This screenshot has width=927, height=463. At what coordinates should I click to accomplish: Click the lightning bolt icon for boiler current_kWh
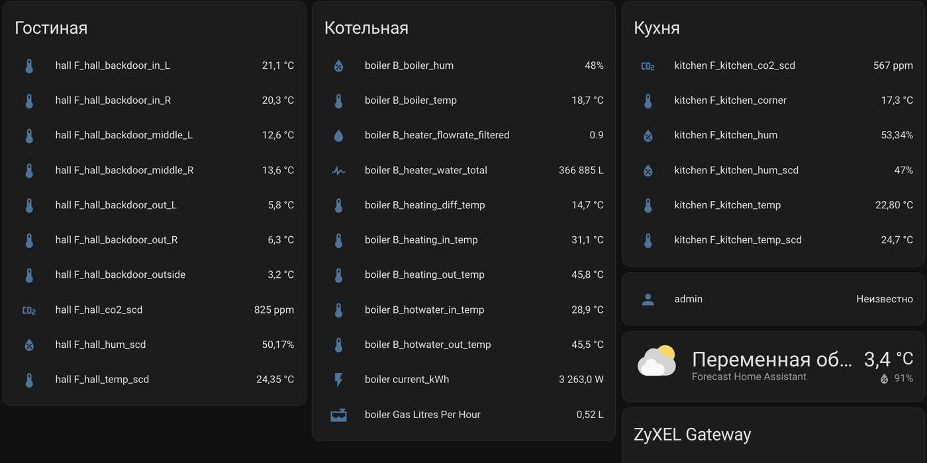point(338,379)
